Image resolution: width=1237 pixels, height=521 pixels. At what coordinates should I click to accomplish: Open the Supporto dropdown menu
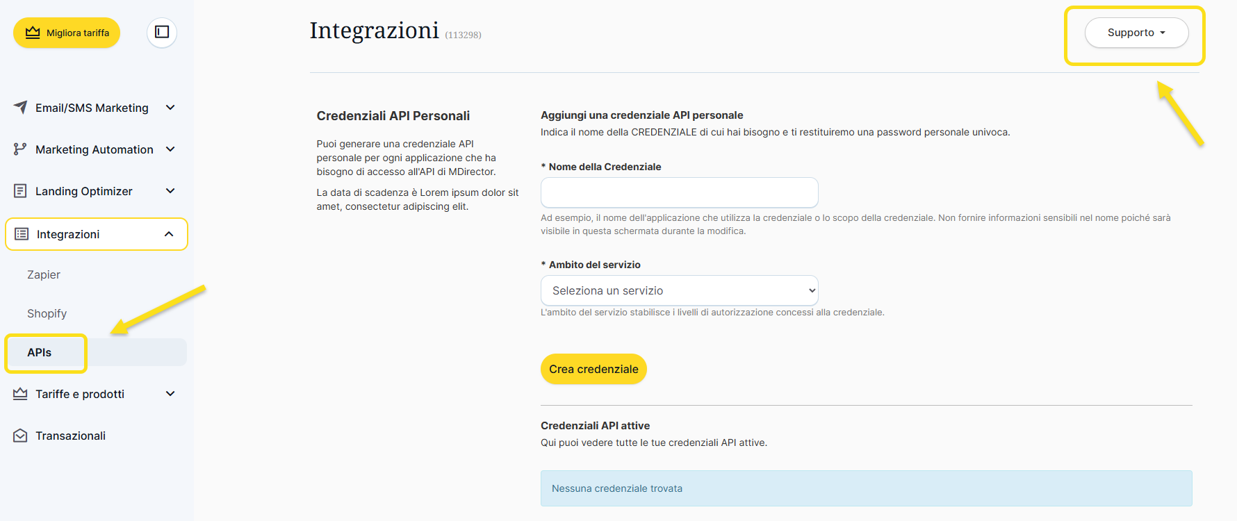(1136, 33)
